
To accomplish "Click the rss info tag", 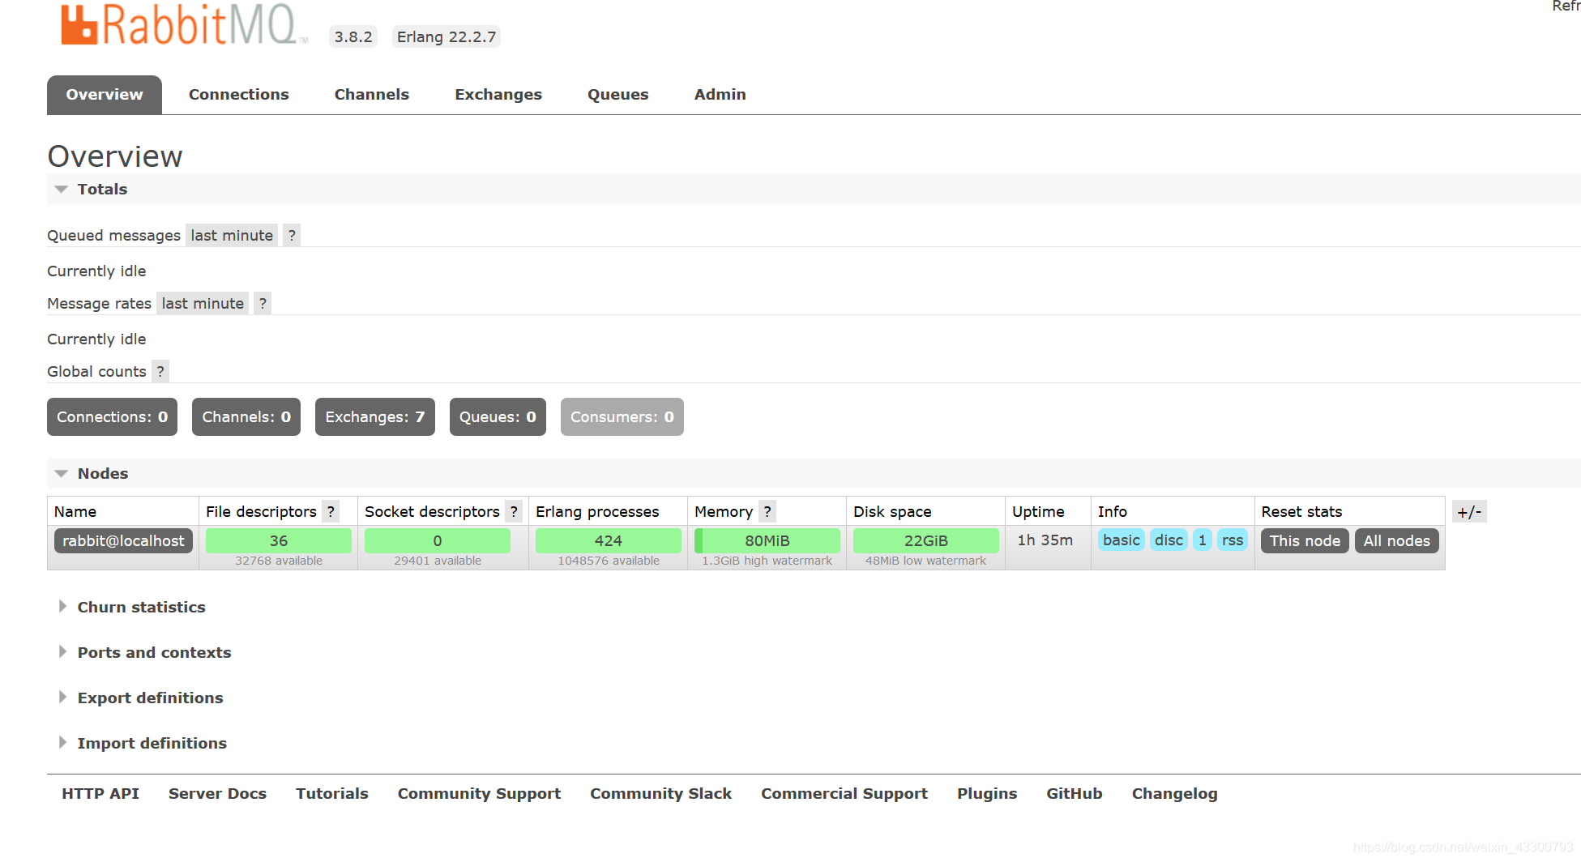I will pos(1233,540).
